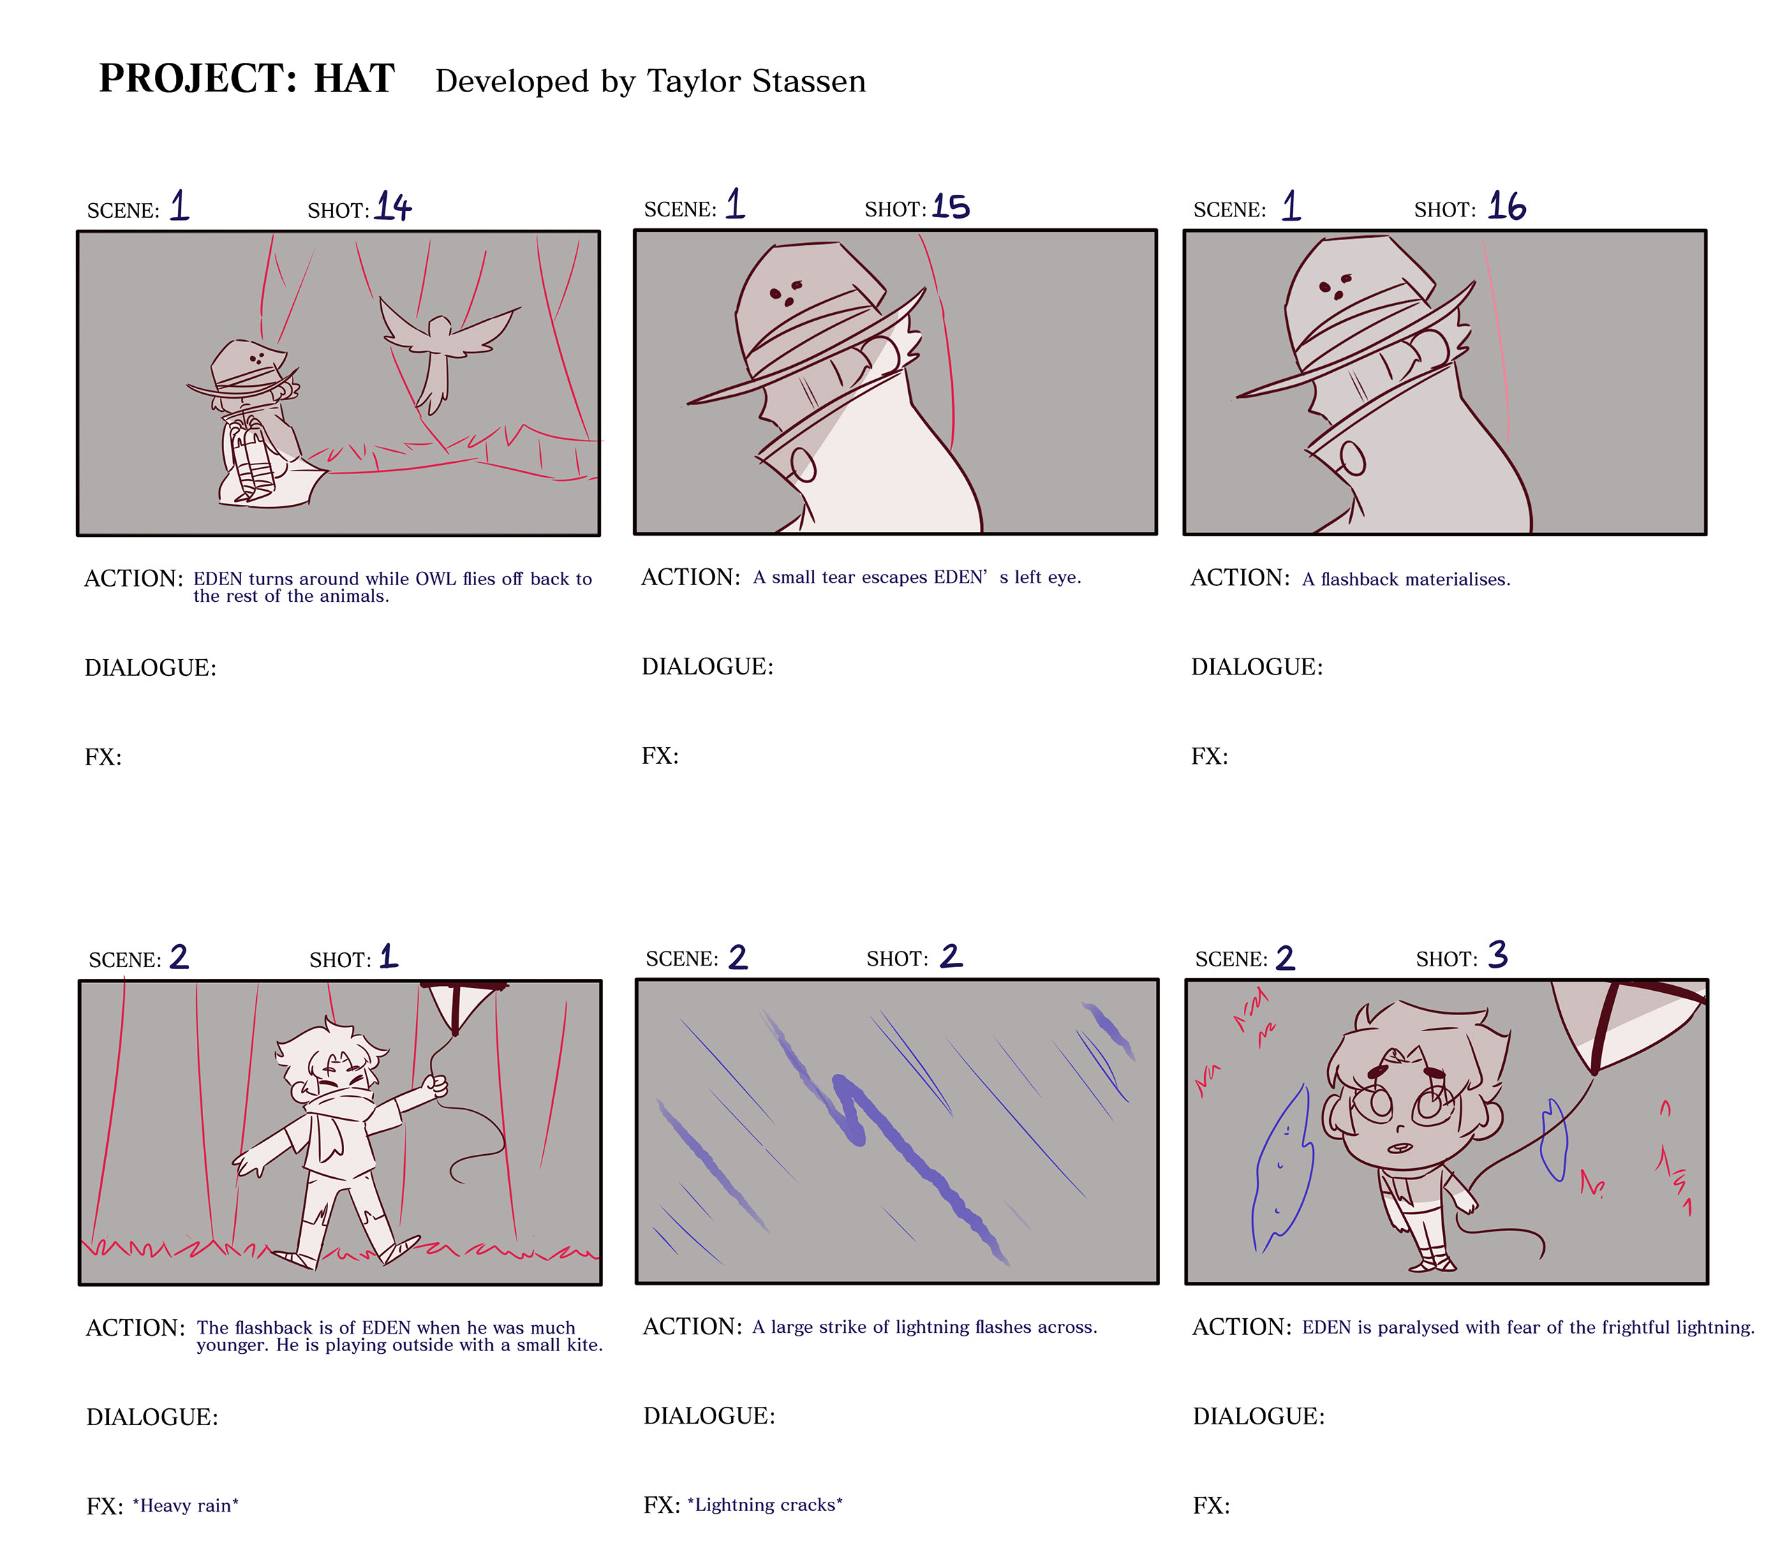This screenshot has height=1564, width=1787.
Task: Click 'A small tear escapes' action text
Action: (840, 577)
